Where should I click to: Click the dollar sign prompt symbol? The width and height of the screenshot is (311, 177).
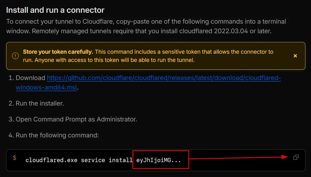click(x=14, y=158)
